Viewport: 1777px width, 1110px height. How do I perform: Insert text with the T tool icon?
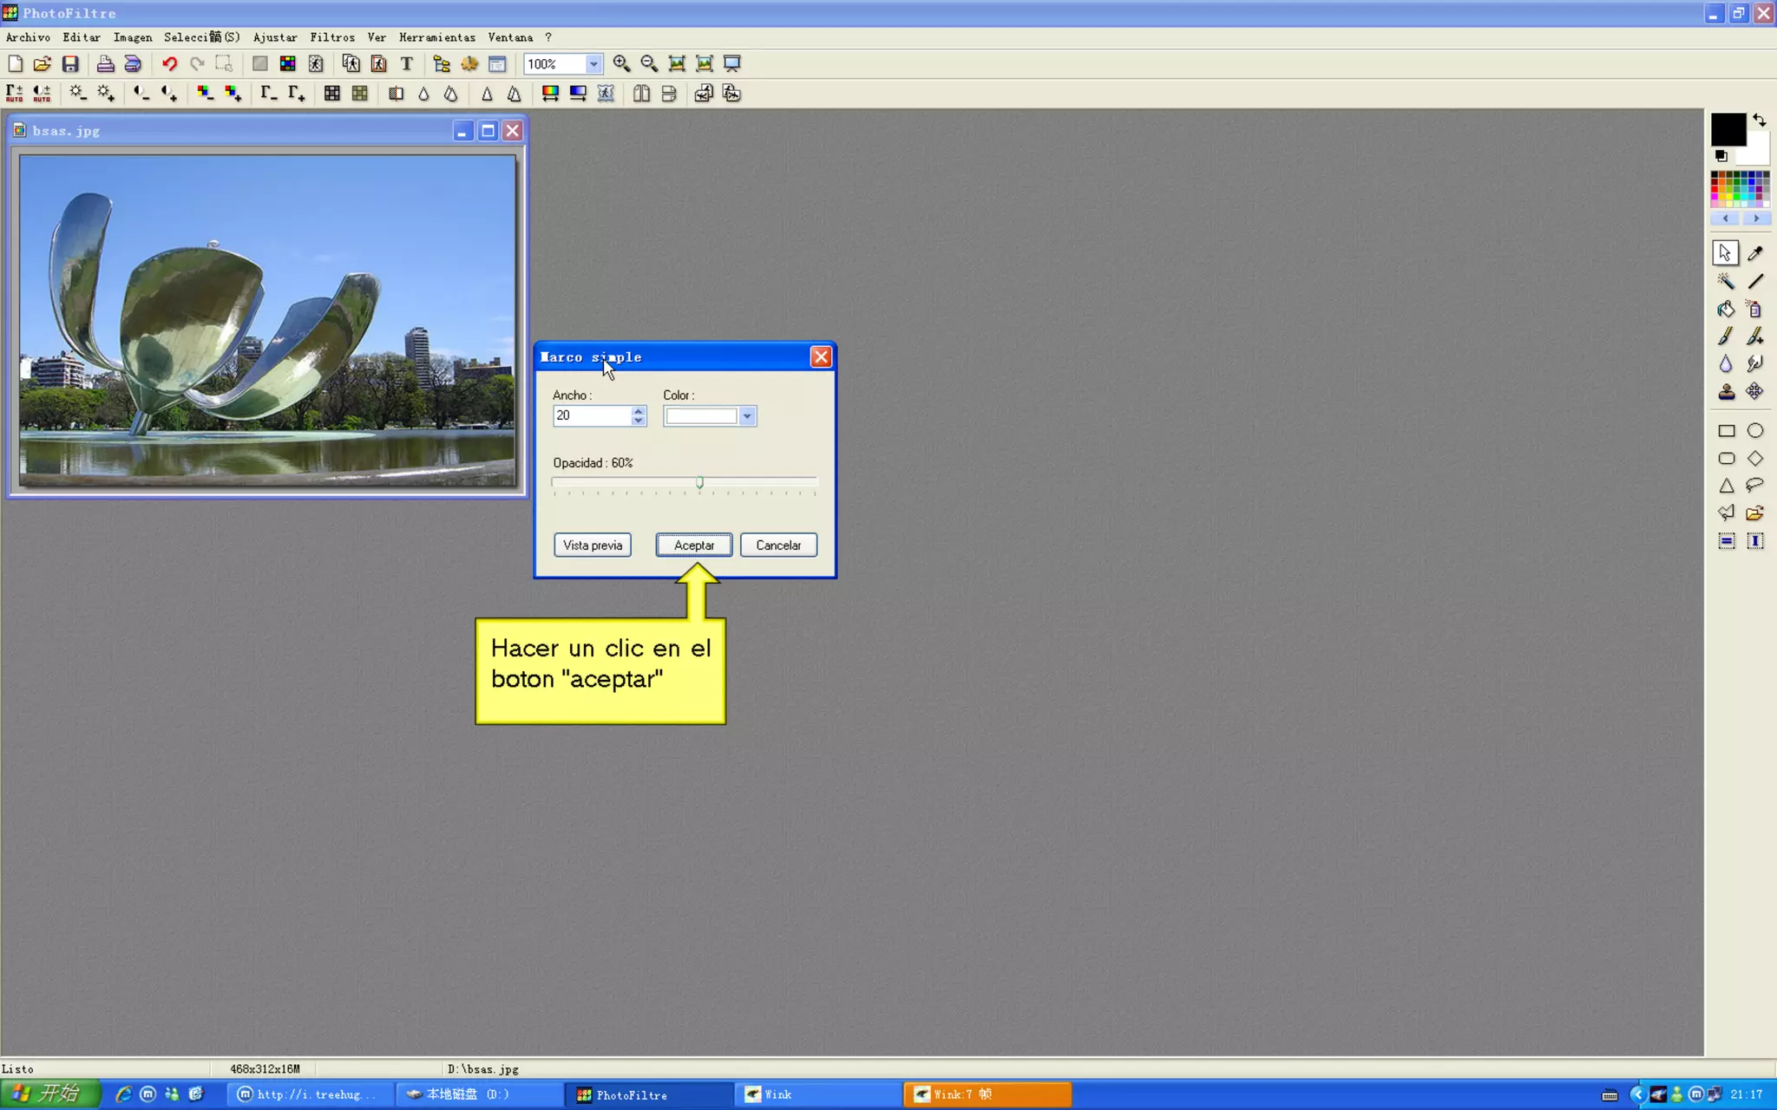406,63
